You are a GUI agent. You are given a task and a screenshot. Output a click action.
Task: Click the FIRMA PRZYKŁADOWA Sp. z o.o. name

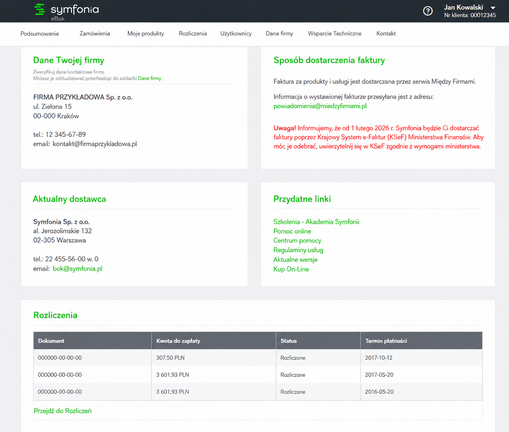(83, 97)
